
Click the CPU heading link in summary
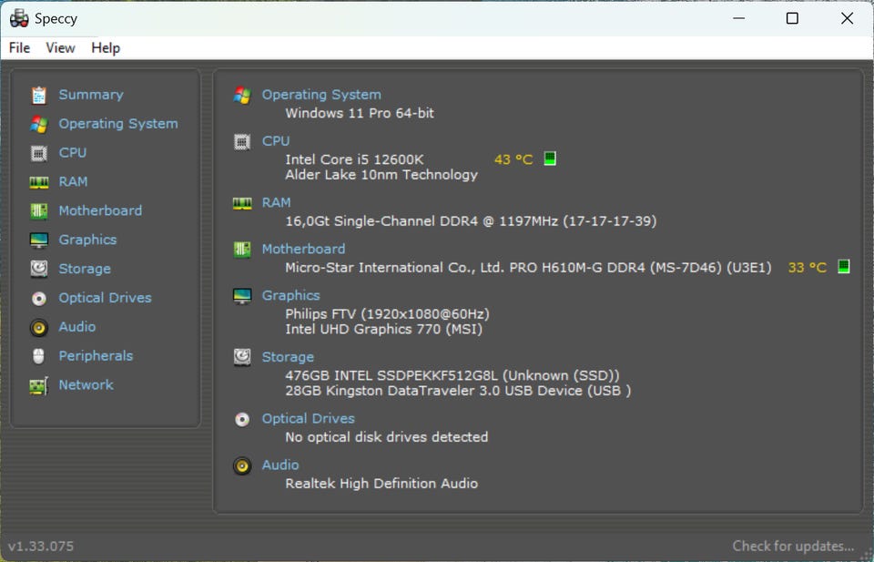[276, 141]
